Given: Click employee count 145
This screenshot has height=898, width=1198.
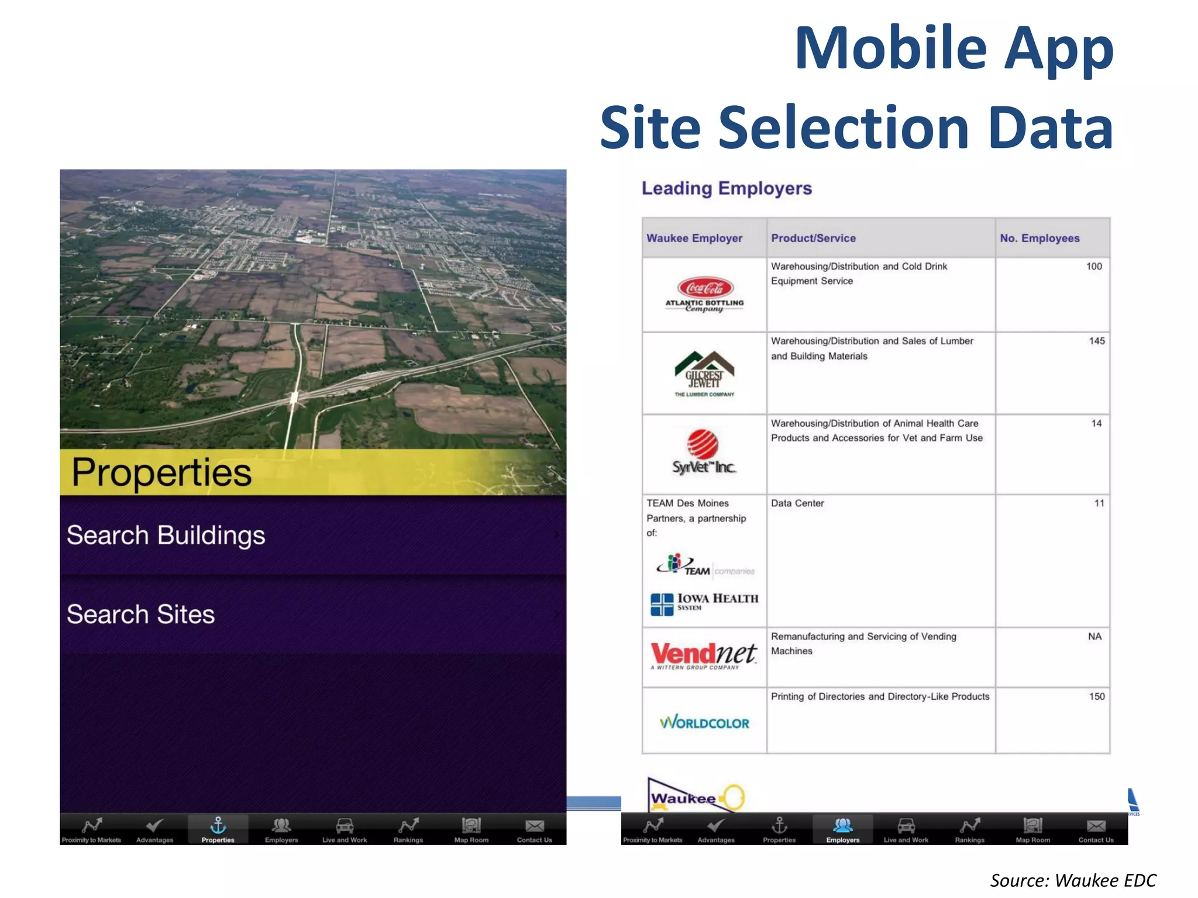Looking at the screenshot, I should (x=1097, y=341).
